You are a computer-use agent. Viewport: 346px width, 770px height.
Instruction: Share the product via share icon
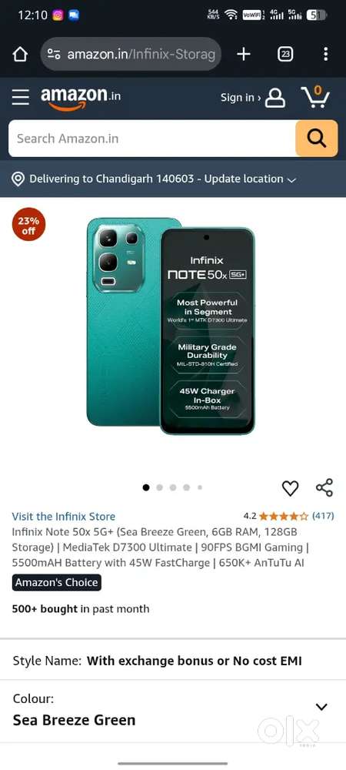(324, 487)
